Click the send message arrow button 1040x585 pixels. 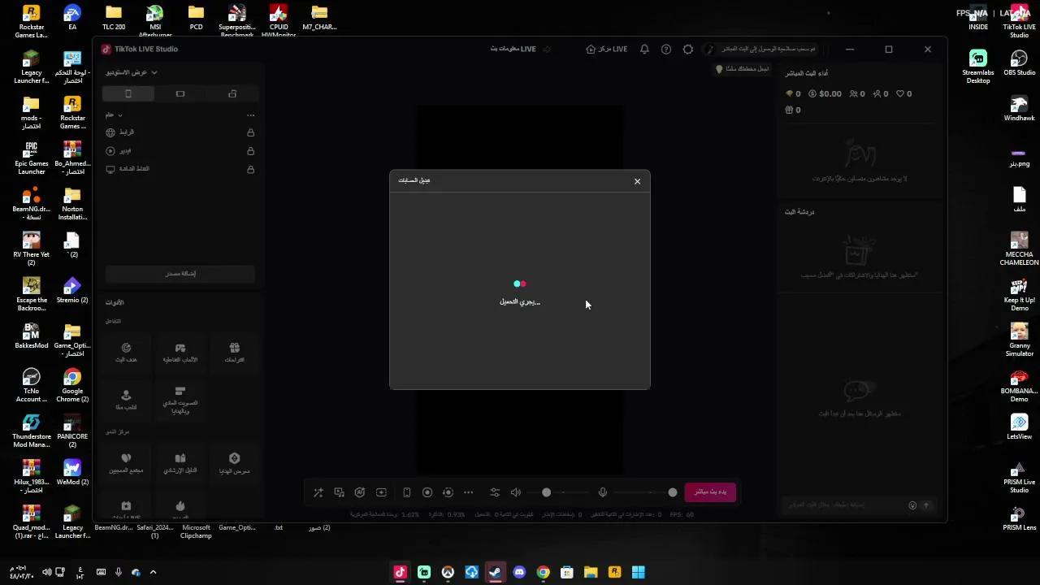[x=925, y=505]
